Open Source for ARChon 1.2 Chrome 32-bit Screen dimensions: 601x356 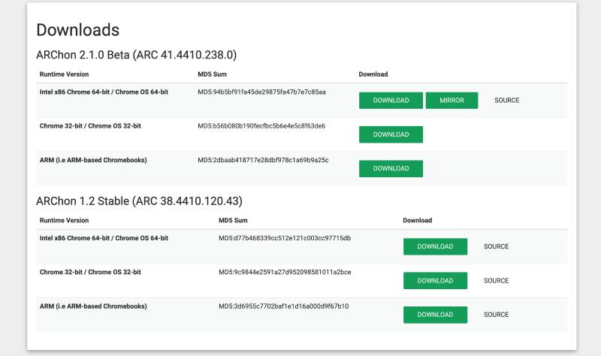(x=496, y=280)
